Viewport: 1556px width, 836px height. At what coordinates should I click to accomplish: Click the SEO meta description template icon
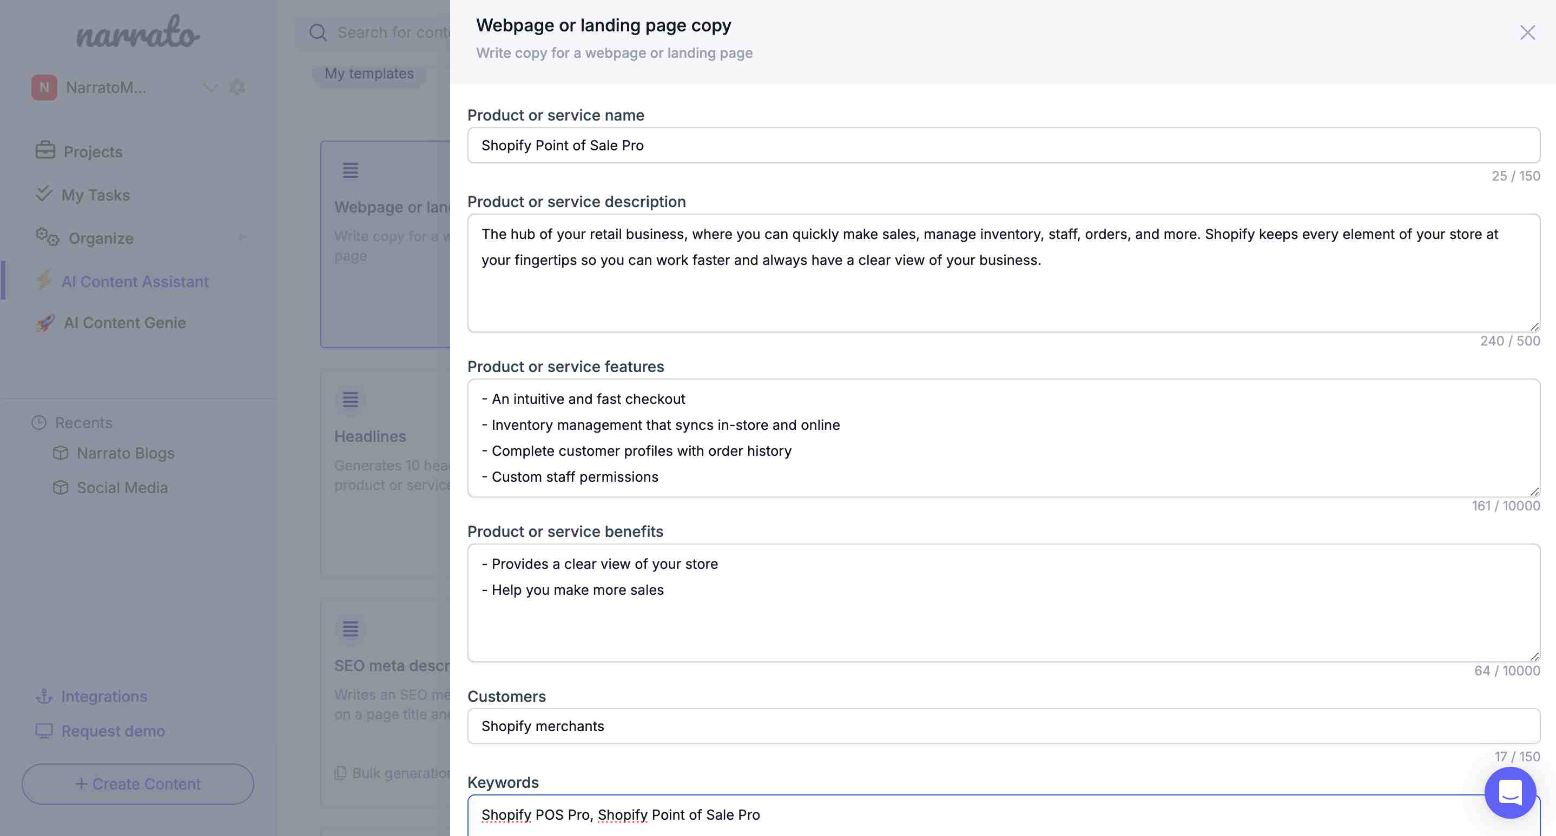351,629
